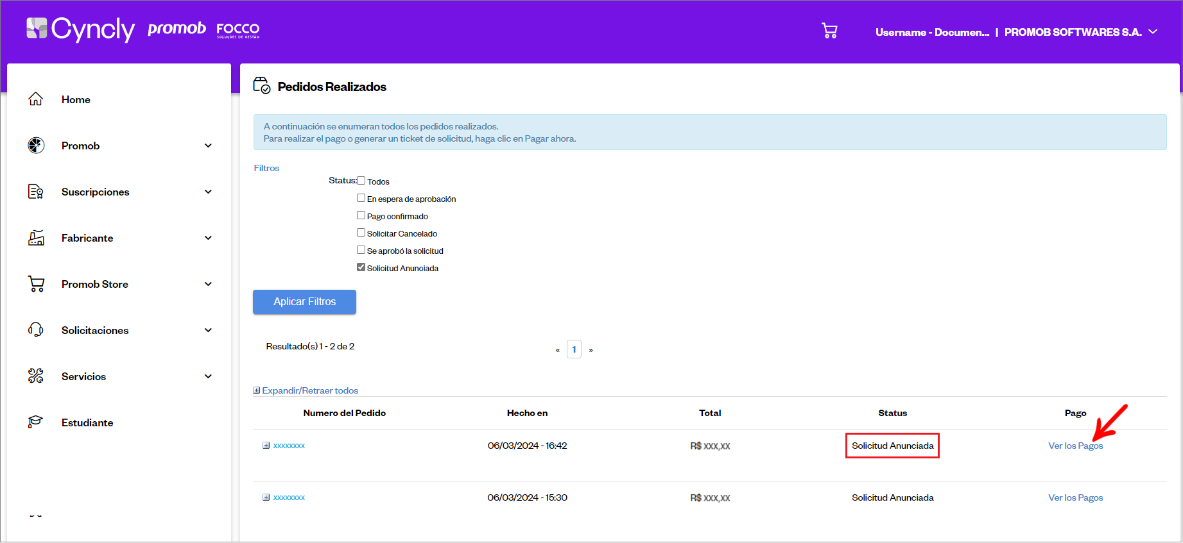Image resolution: width=1183 pixels, height=543 pixels.
Task: Expand the Promob Store menu chevron
Action: point(208,284)
